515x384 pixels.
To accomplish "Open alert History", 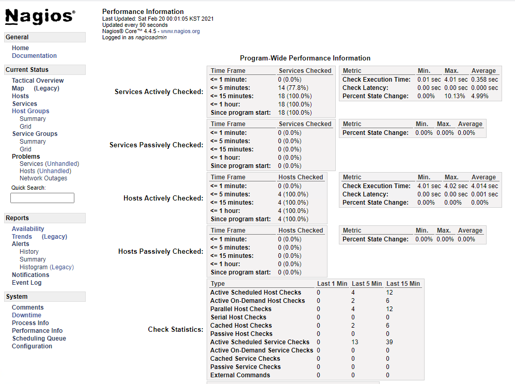I will point(29,252).
